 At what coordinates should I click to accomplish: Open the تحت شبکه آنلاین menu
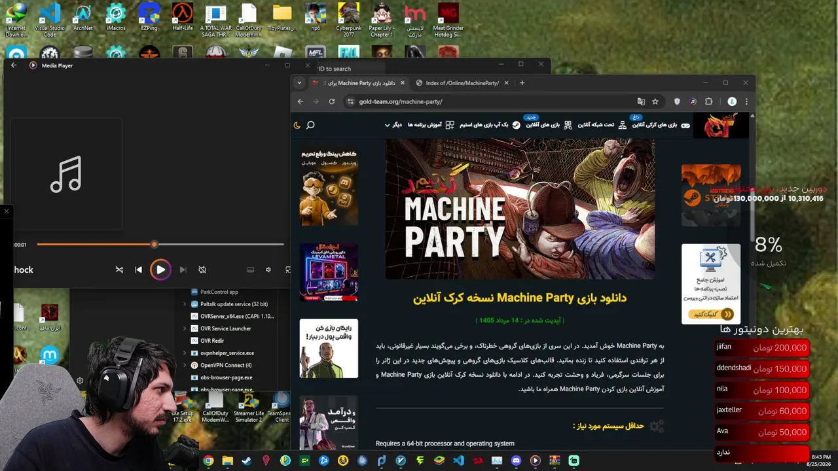pos(601,125)
